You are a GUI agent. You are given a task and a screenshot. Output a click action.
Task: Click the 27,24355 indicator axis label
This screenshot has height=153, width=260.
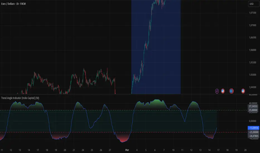(253, 106)
